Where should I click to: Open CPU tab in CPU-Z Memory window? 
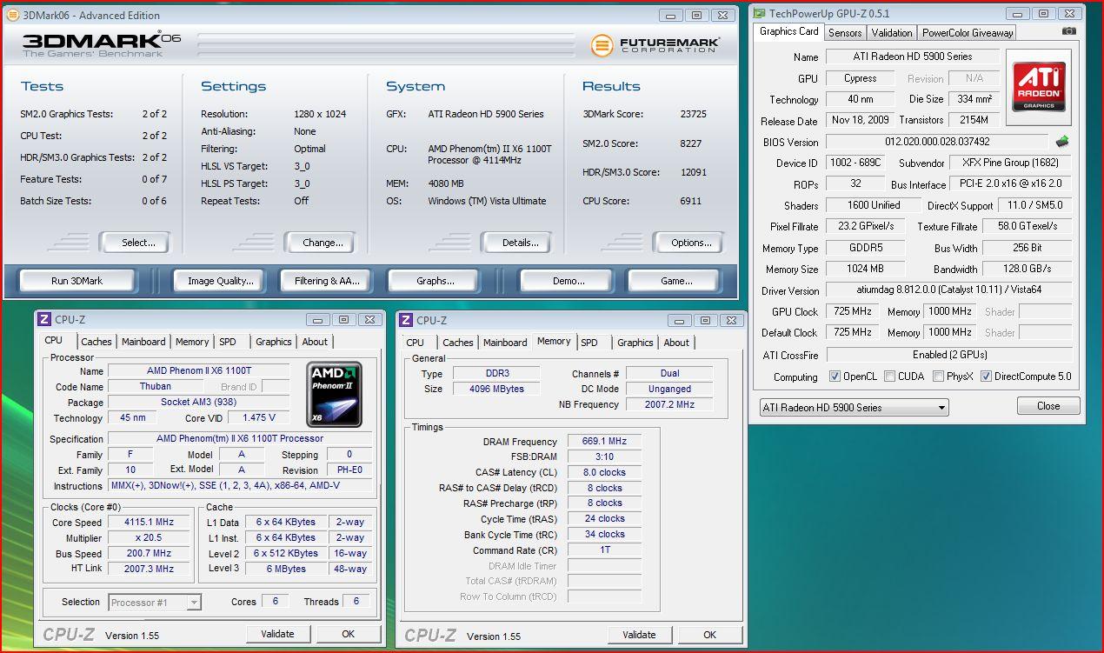[416, 342]
